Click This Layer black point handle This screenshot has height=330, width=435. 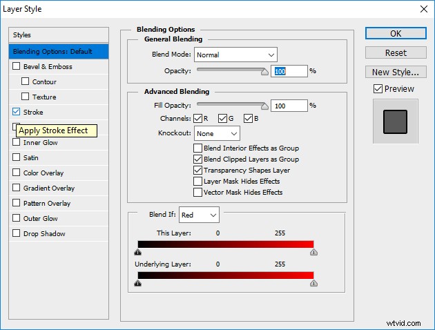(x=138, y=252)
